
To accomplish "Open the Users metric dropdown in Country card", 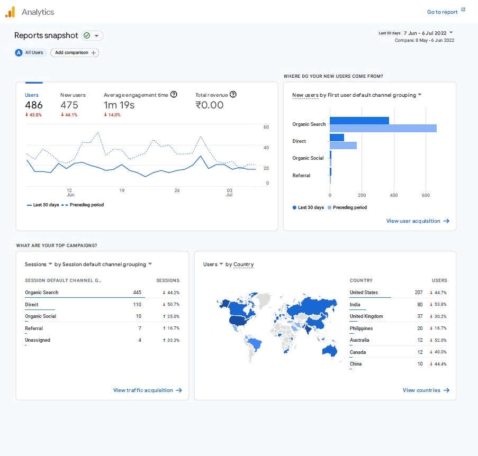I will (221, 264).
